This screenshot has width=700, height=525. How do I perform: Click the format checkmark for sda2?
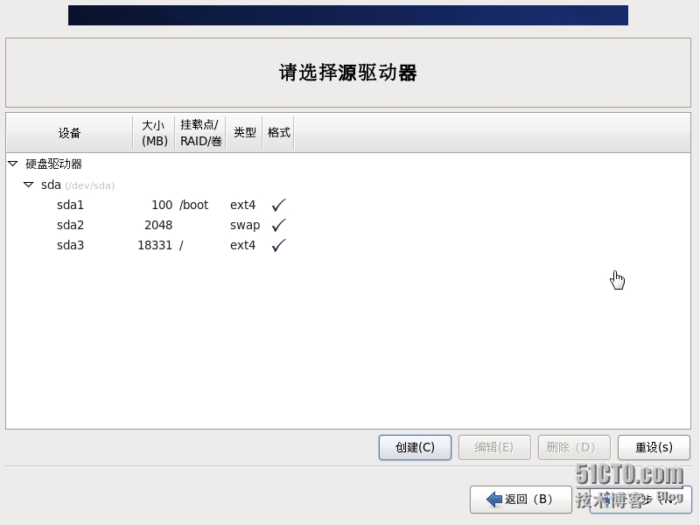278,225
